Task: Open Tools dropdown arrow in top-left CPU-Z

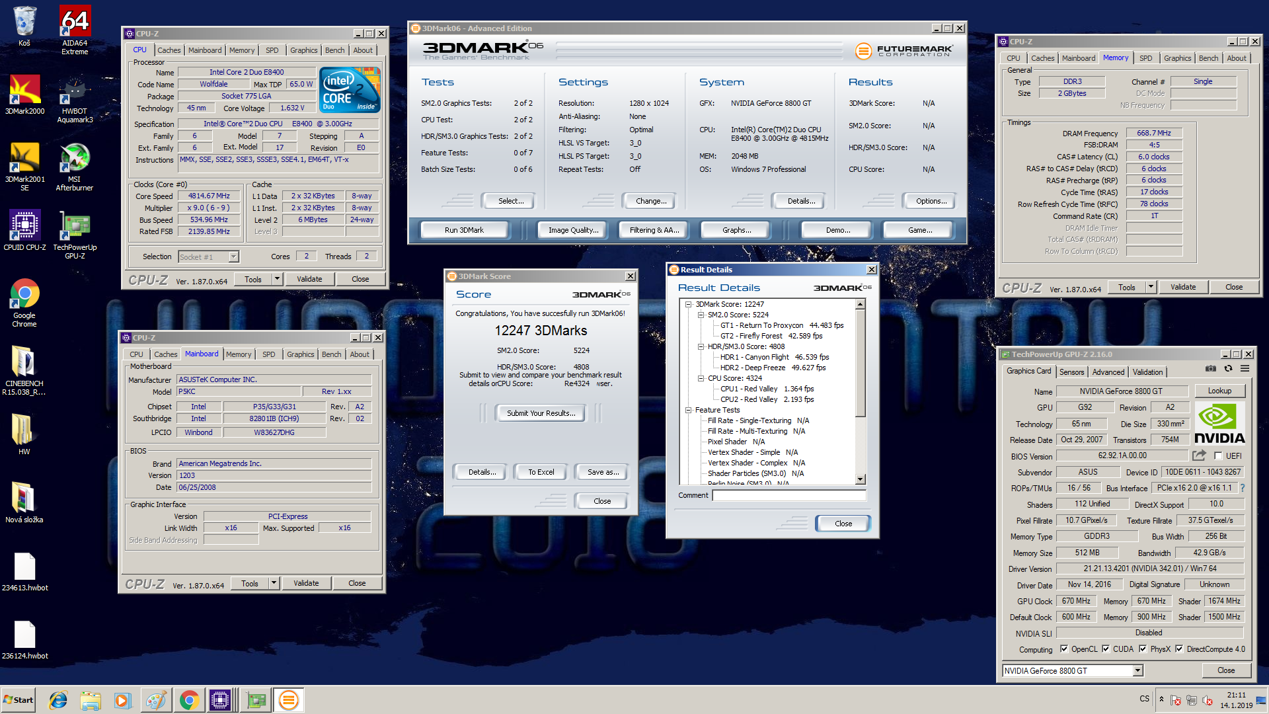Action: point(278,279)
